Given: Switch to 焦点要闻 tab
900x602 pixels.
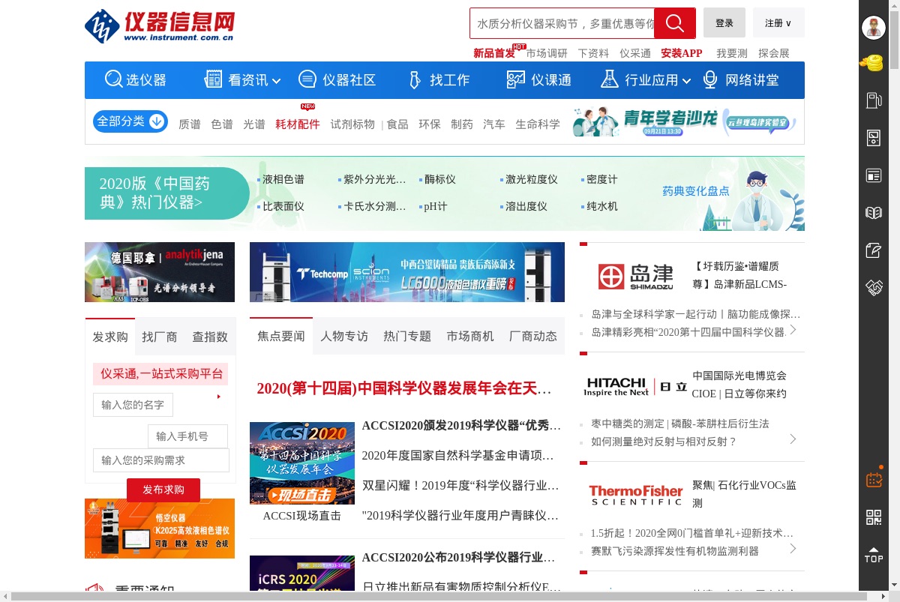Looking at the screenshot, I should click(281, 336).
